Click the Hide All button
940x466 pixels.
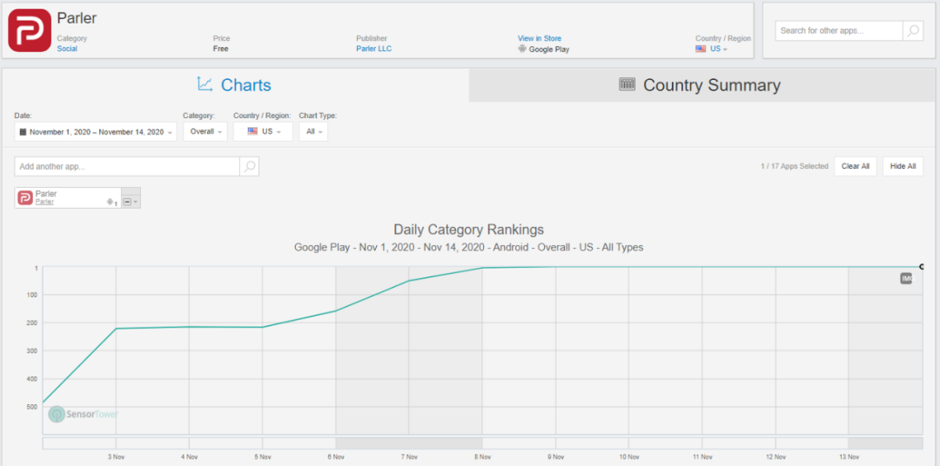(903, 167)
